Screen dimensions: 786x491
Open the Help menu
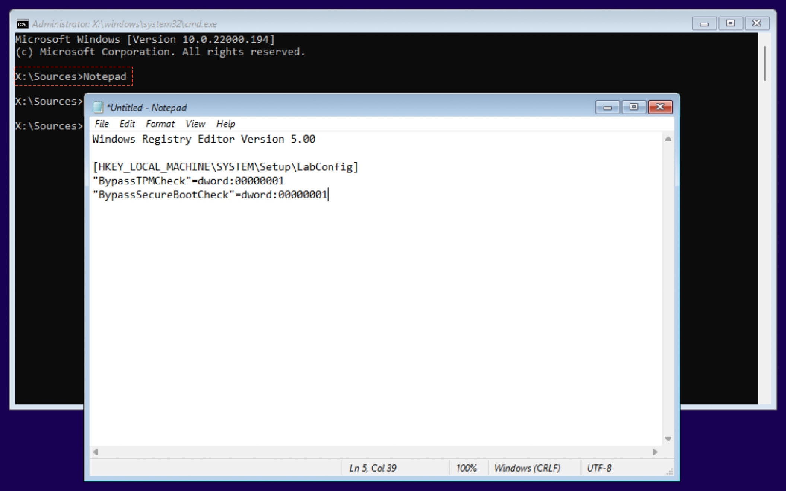click(225, 124)
